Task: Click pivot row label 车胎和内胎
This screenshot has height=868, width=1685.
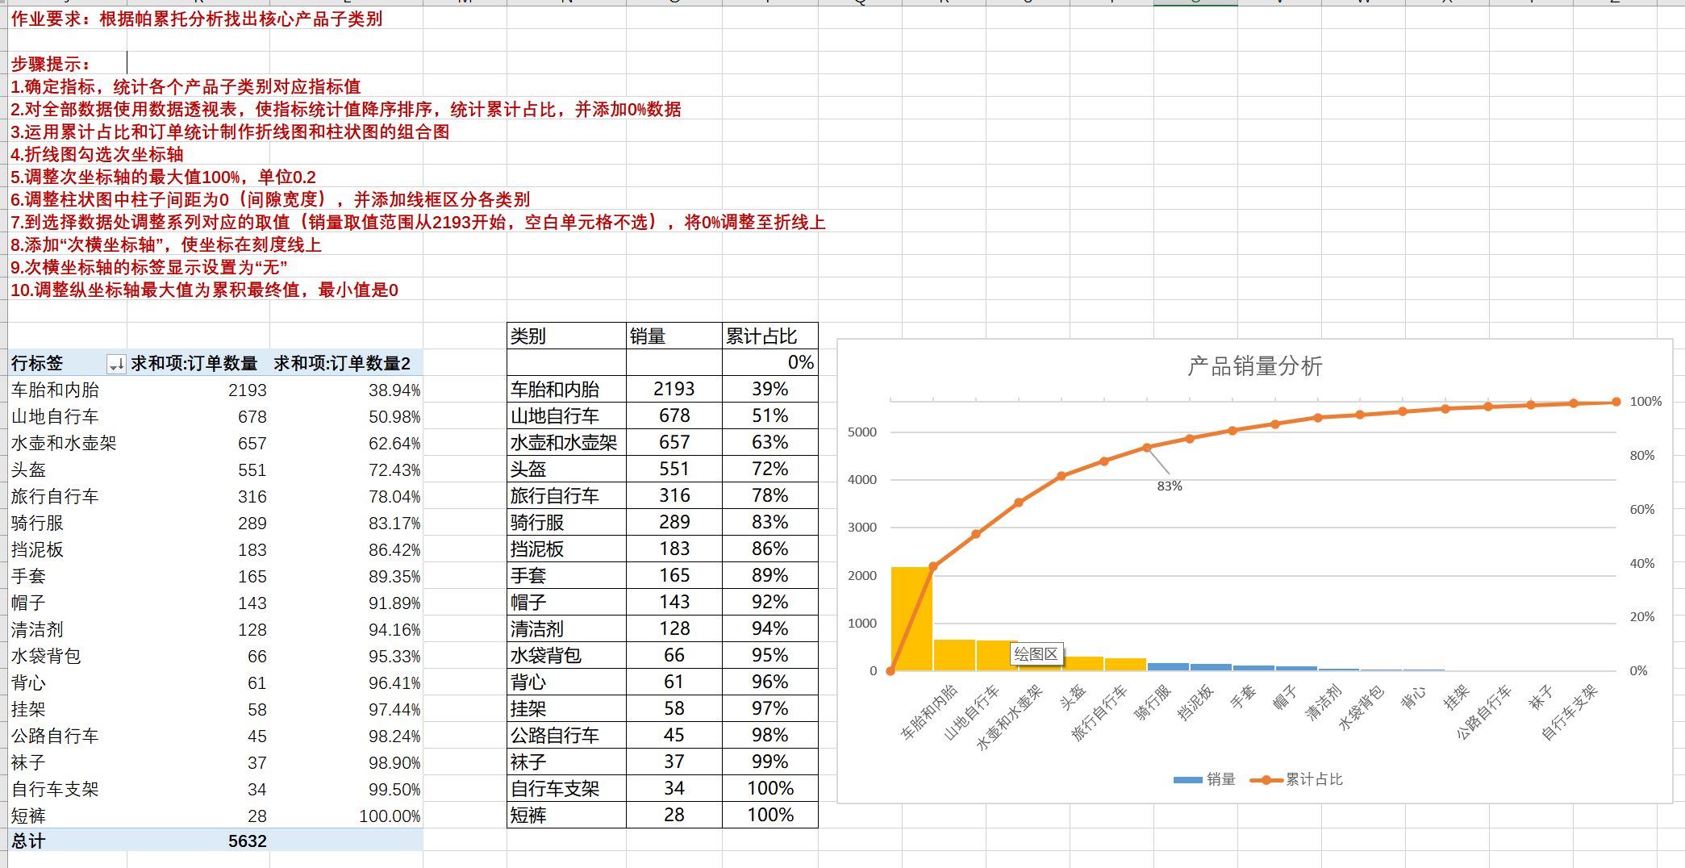Action: pyautogui.click(x=55, y=390)
